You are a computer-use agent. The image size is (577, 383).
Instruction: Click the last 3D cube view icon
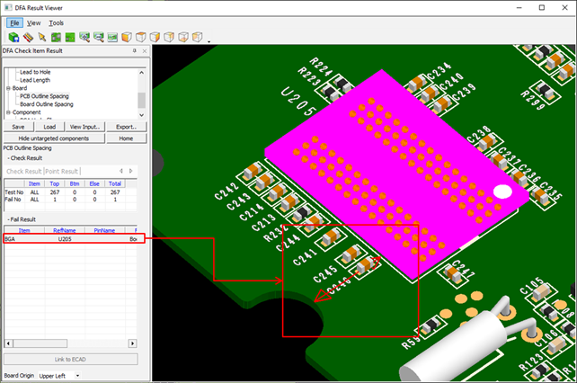pyautogui.click(x=197, y=38)
